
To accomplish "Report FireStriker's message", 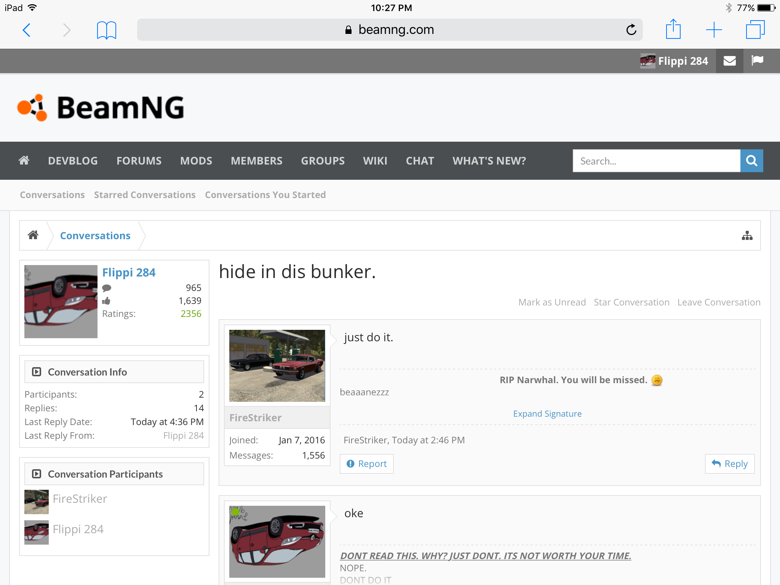I will pos(366,464).
